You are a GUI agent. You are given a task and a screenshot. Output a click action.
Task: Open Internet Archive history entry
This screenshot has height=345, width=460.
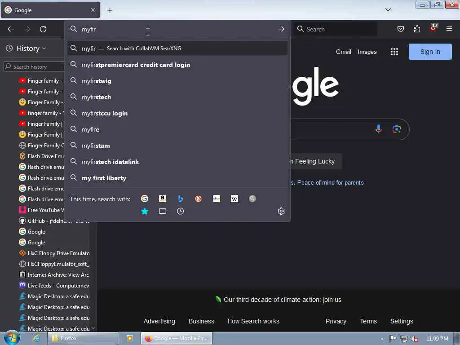tap(54, 274)
